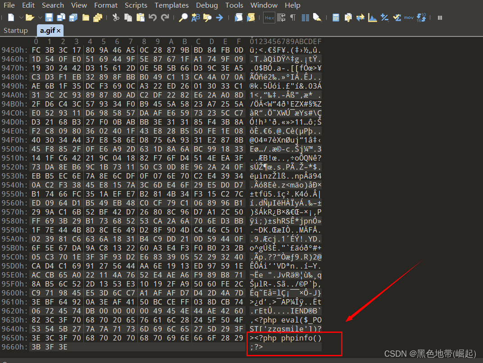483x363 pixels.
Task: Open the Debug menu
Action: pos(207,5)
